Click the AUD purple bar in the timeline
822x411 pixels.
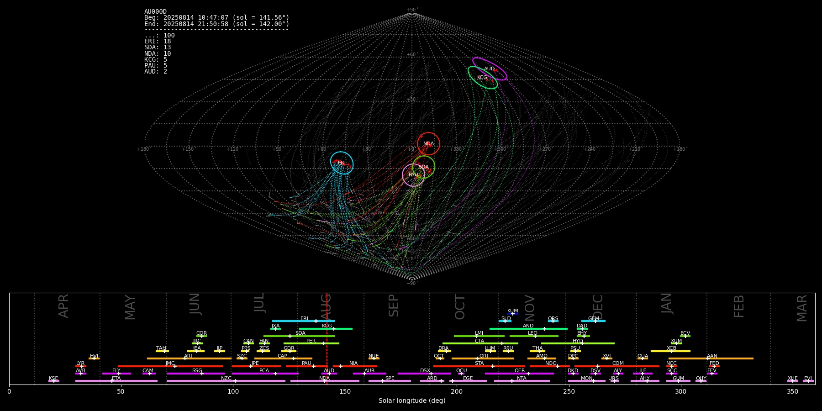coord(329,374)
